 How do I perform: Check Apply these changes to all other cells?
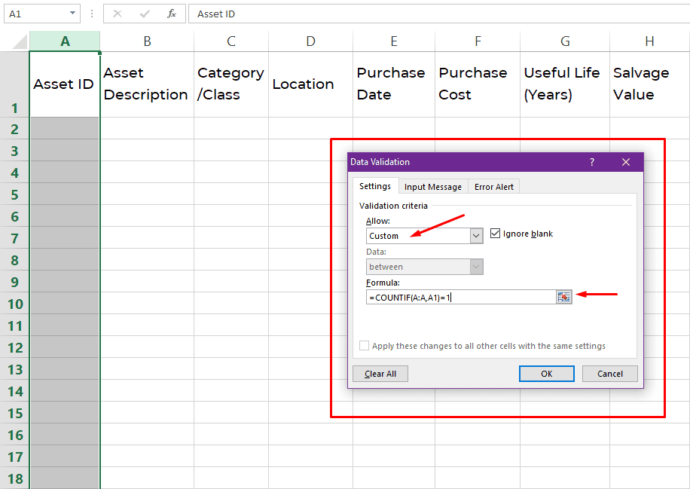365,346
